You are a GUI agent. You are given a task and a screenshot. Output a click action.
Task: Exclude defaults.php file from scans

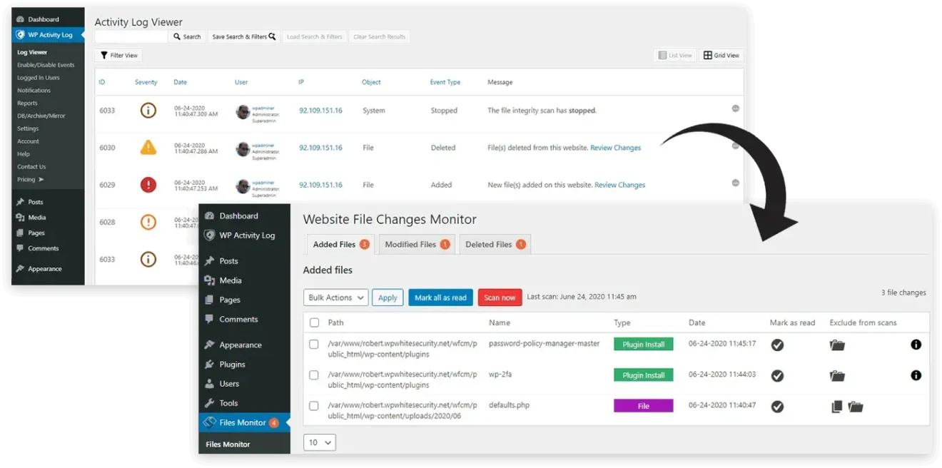click(x=837, y=407)
